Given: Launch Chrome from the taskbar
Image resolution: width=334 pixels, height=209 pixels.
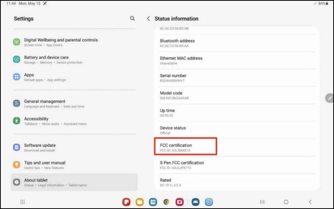Looking at the screenshot, I should point(166,202).
